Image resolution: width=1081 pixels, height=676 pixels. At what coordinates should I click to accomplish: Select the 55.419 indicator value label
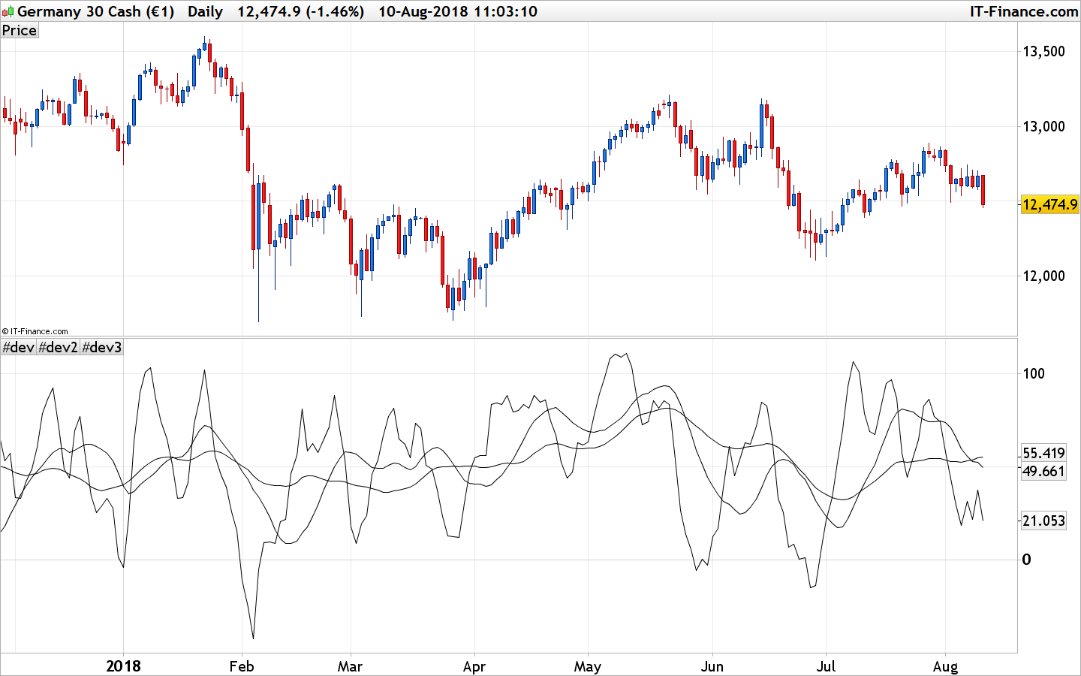coord(1044,453)
